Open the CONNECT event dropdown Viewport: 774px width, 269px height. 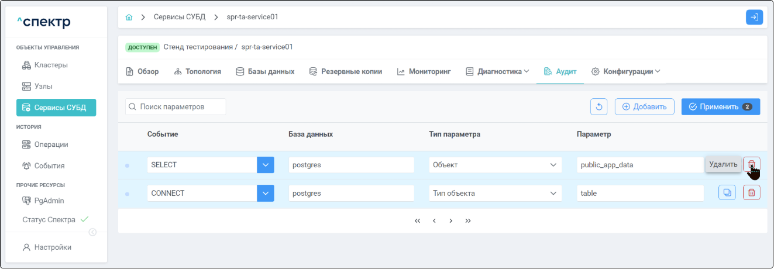click(x=266, y=193)
